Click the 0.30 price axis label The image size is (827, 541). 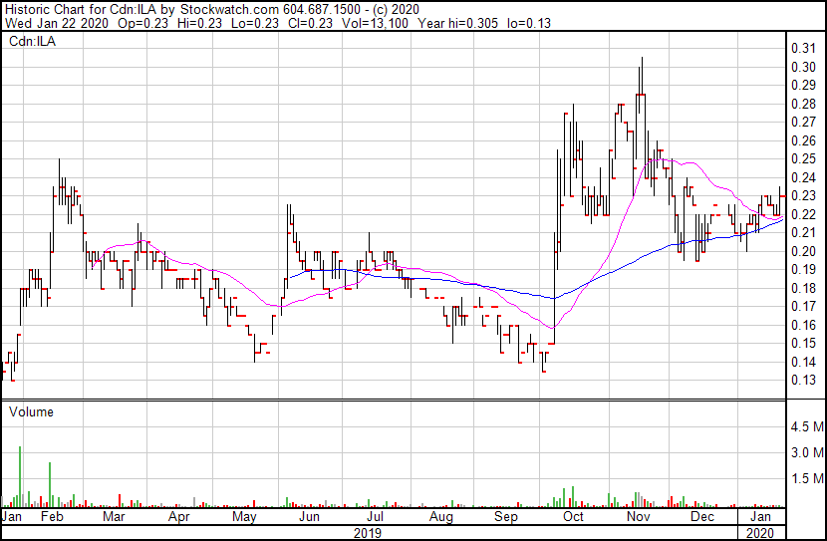(x=803, y=67)
